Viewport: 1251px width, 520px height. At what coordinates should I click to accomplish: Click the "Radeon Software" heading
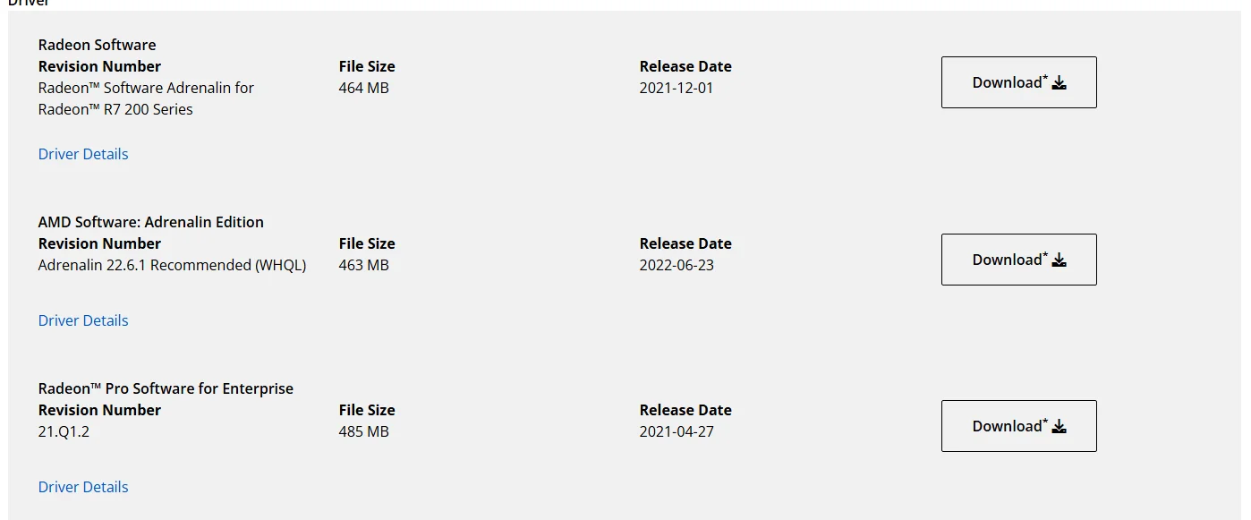click(97, 45)
